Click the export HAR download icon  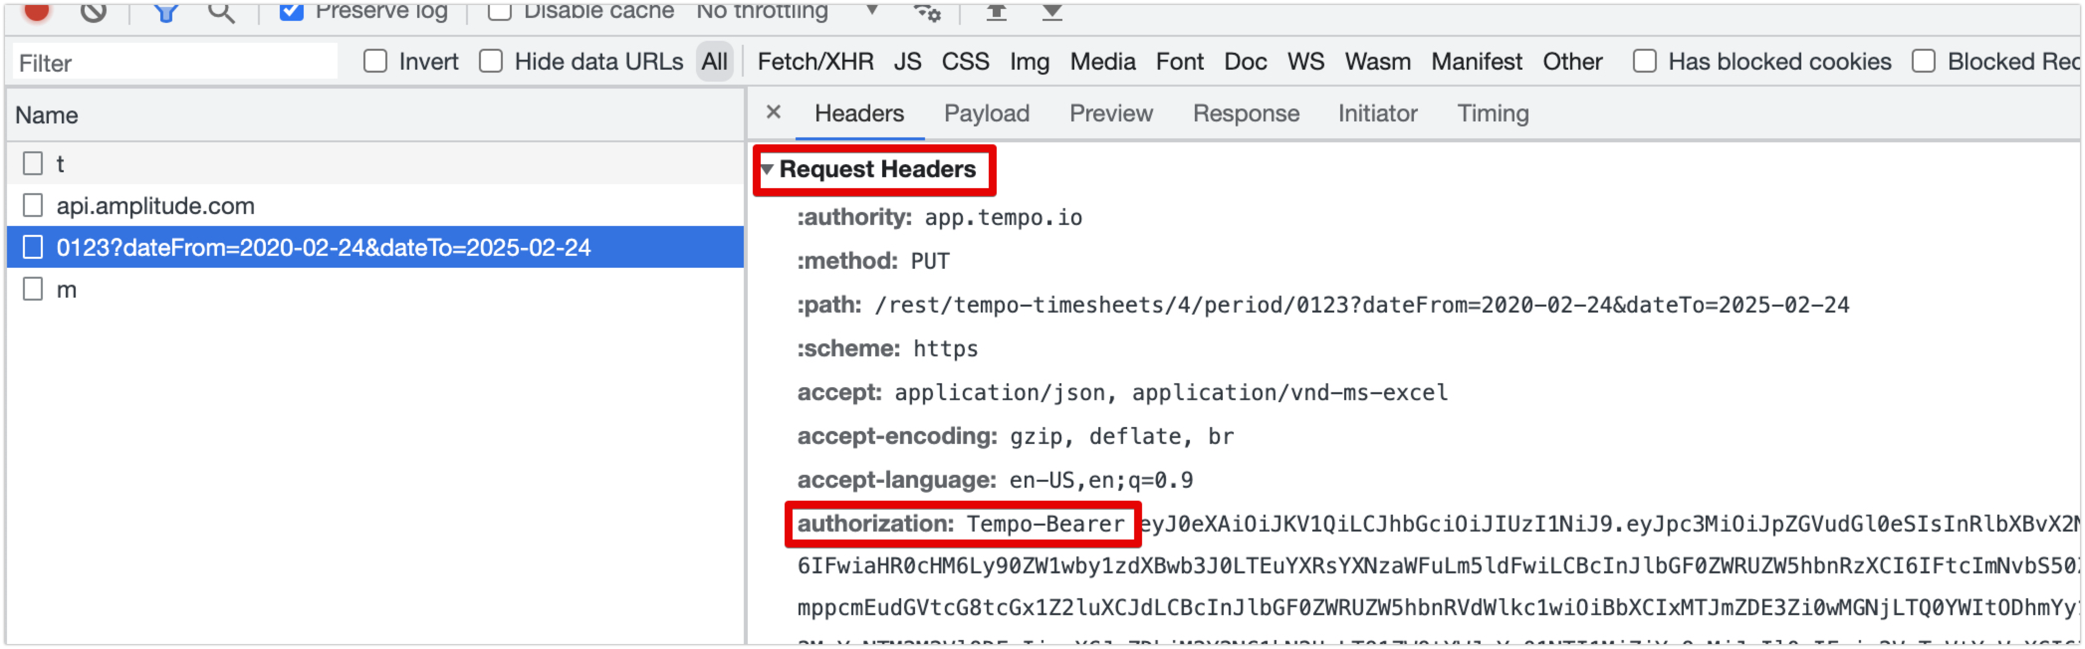click(1051, 11)
